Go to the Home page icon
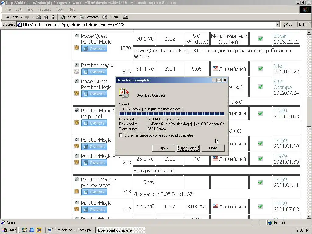Image resolution: width=312 pixels, height=234 pixels. pos(53,17)
